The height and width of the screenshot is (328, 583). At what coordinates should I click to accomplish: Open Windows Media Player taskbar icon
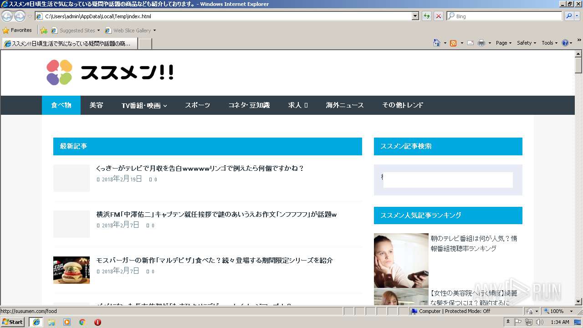coord(67,322)
